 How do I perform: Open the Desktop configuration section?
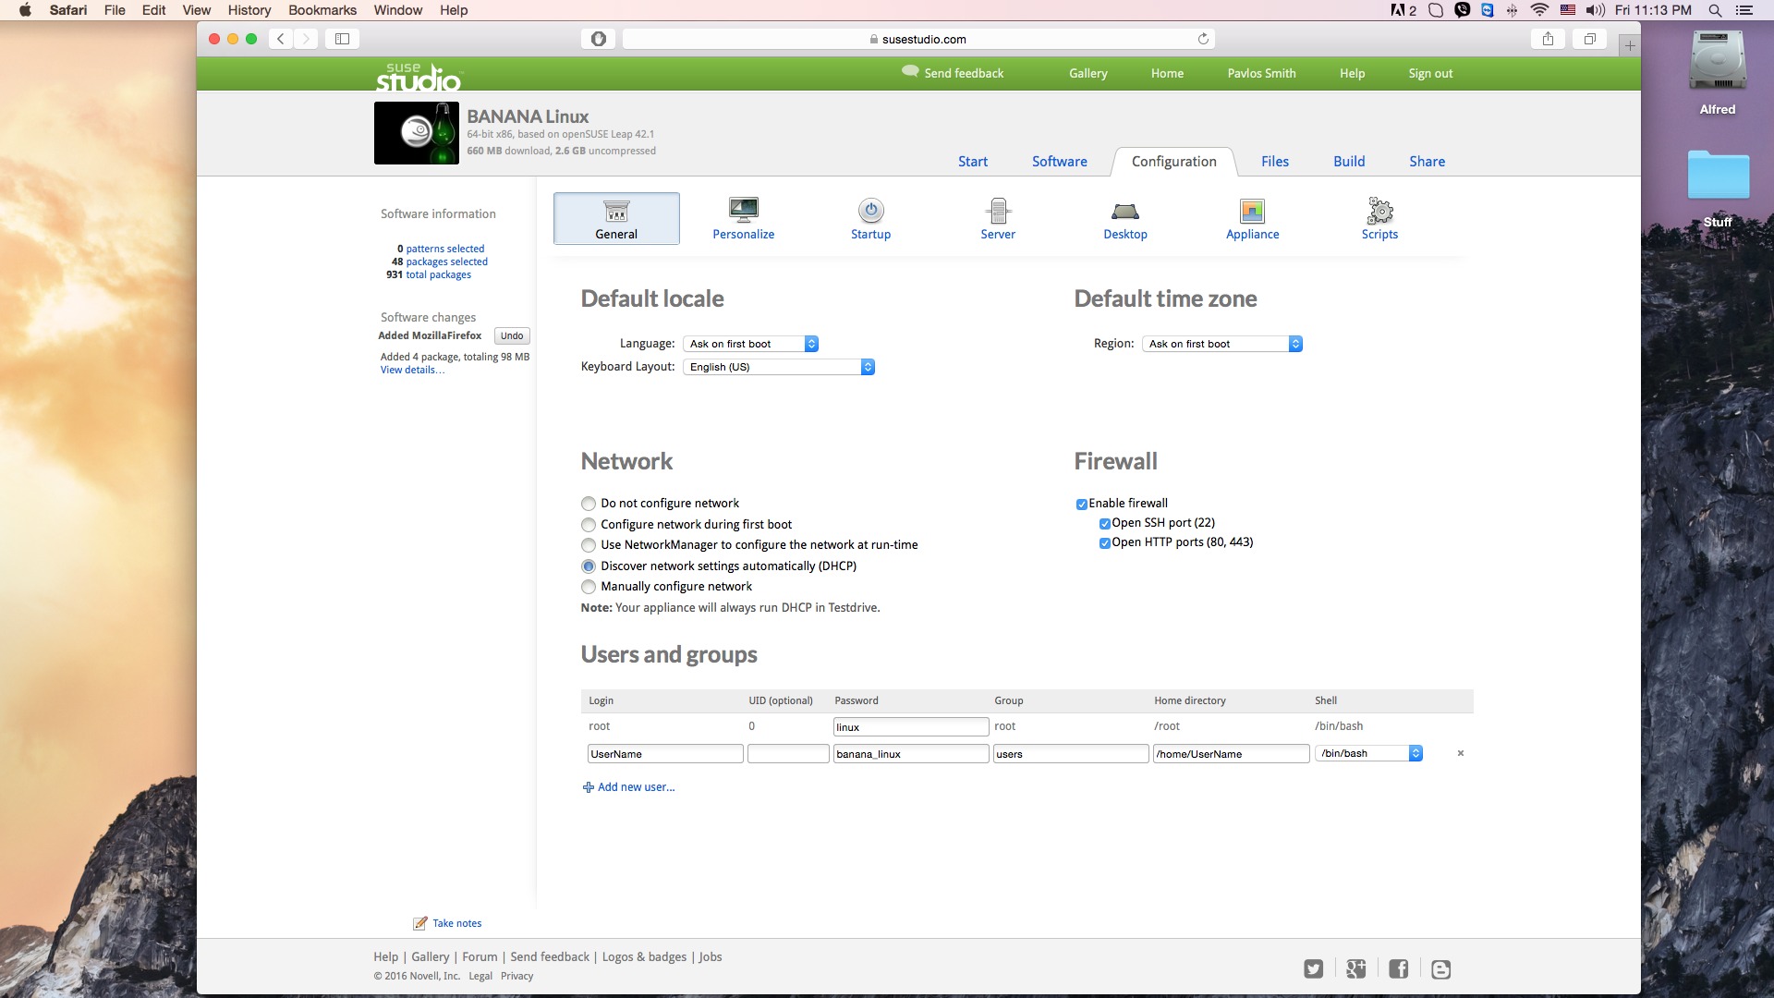tap(1124, 219)
